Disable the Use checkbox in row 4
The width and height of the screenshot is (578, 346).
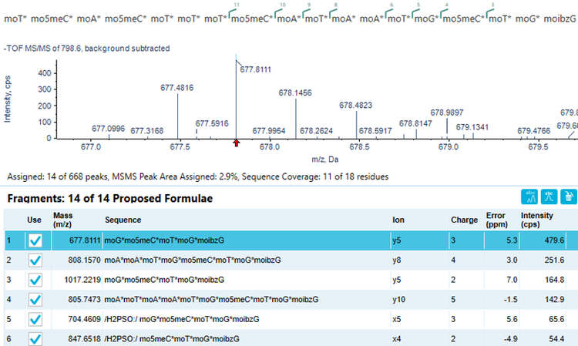click(x=35, y=299)
